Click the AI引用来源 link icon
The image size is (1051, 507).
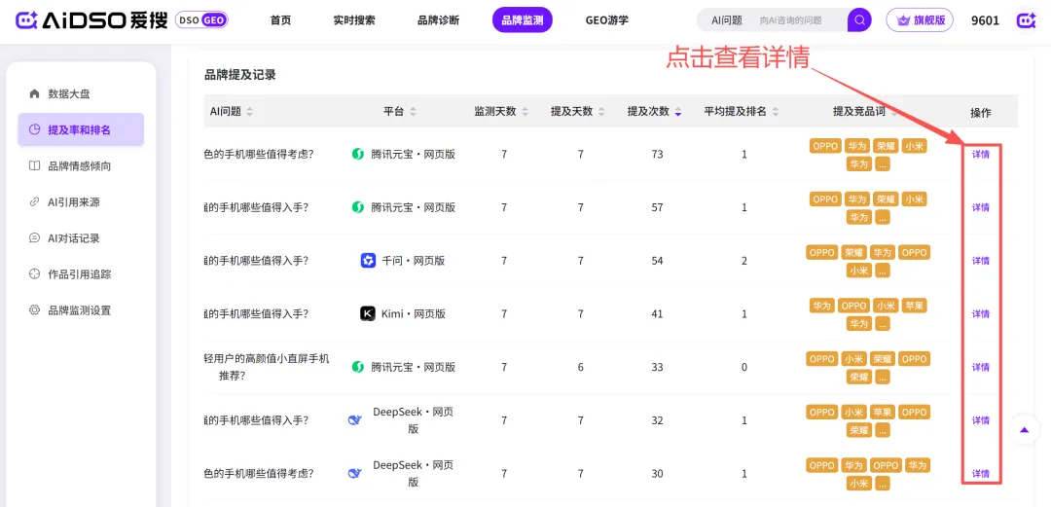pos(35,201)
